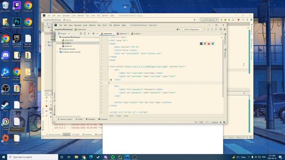This screenshot has height=160, width=285.
Task: Click rerun icon in Run panel sidebar
Action: point(46,97)
